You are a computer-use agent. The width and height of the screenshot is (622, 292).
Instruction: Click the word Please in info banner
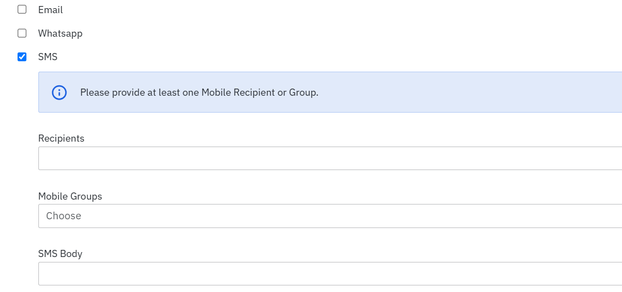[95, 92]
